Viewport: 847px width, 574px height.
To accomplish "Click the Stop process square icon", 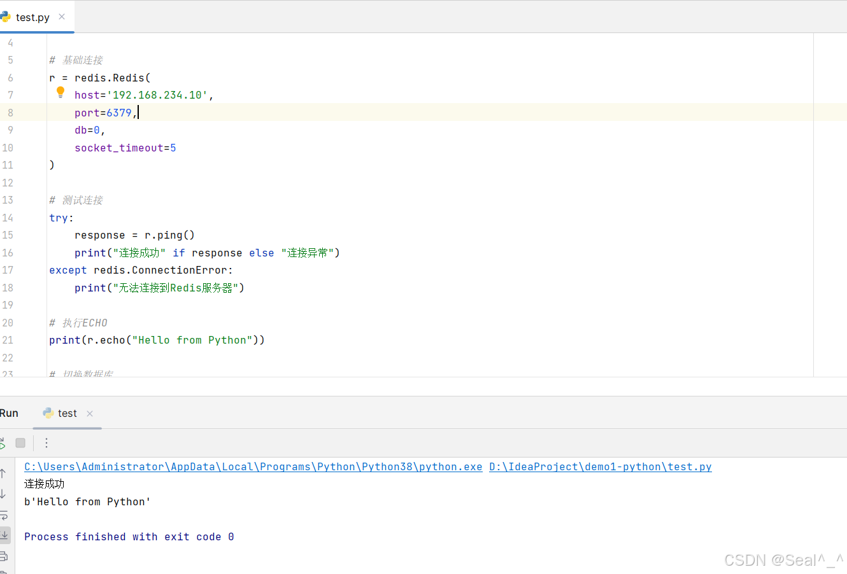I will coord(20,442).
